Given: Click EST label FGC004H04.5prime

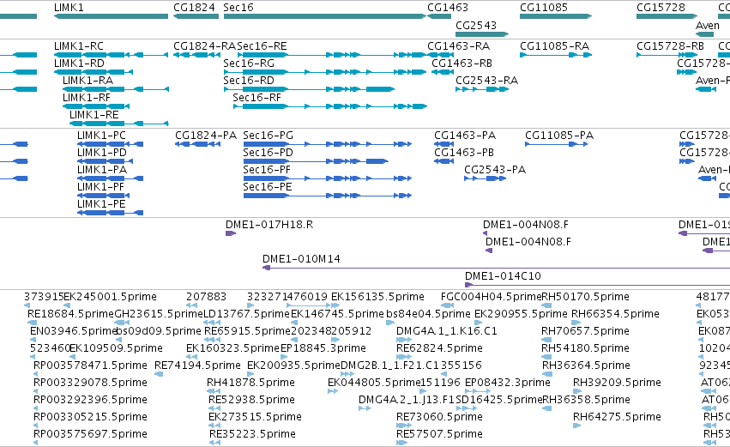Looking at the screenshot, I should [492, 297].
